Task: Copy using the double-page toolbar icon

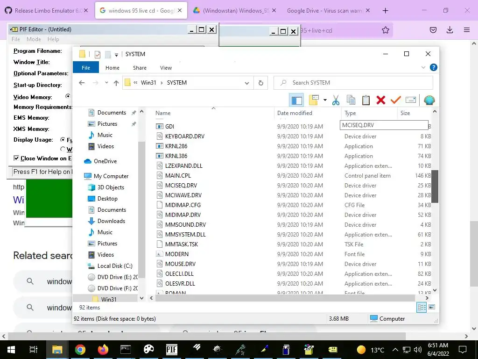Action: coord(351,100)
